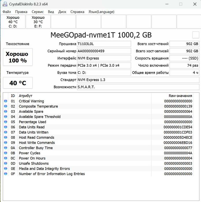Click the Всего хост-чтений value 902 GB
Image resolution: width=201 pixels, height=202 pixels.
click(x=184, y=44)
